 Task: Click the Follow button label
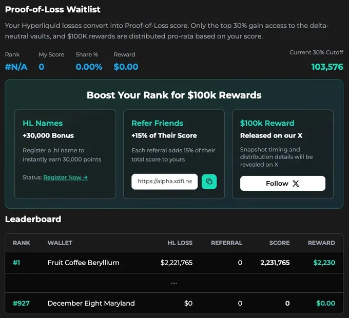tap(277, 184)
